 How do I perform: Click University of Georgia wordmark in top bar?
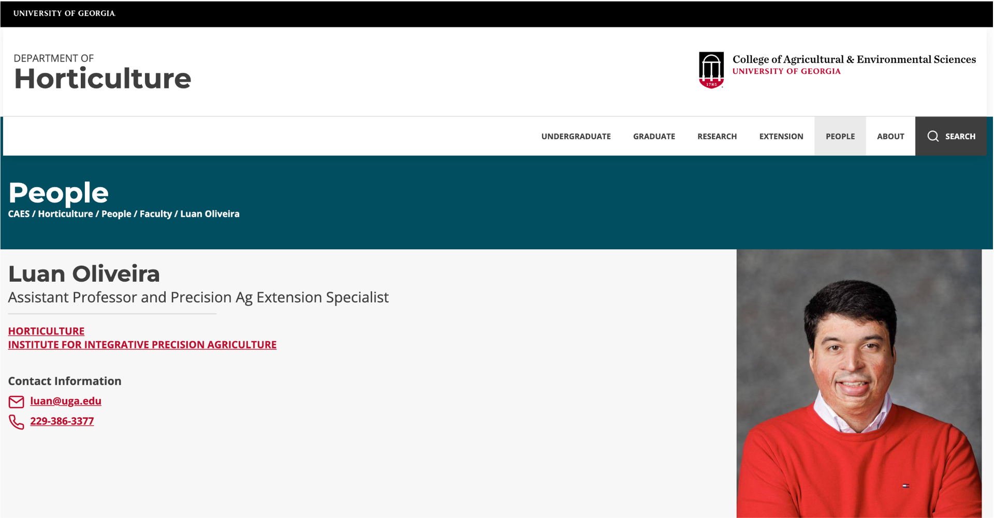(64, 13)
